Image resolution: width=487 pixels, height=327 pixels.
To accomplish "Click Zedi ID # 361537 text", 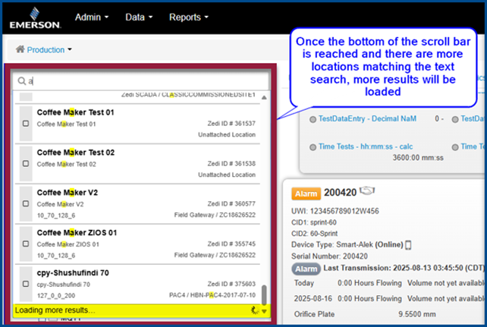I will tap(231, 124).
